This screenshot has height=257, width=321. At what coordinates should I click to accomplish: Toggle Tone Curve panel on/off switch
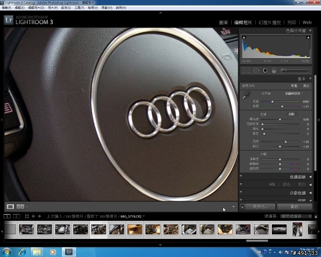click(241, 177)
